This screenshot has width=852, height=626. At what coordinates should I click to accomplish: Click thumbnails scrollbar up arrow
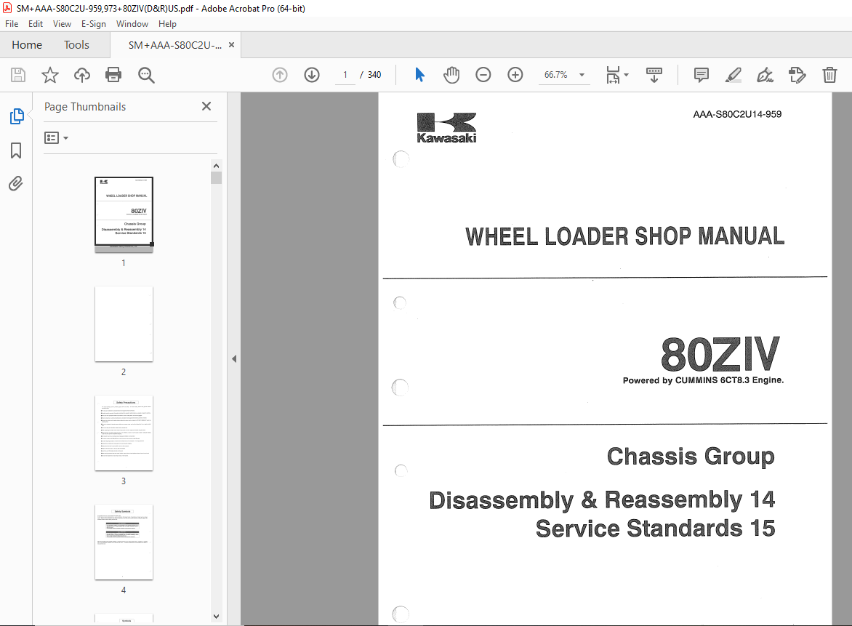pos(216,166)
